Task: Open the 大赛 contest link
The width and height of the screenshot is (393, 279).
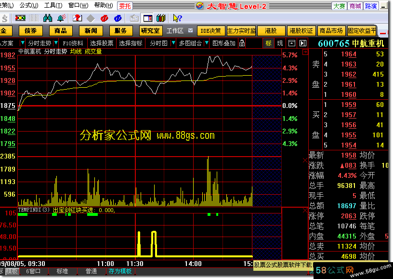Action: point(339,6)
